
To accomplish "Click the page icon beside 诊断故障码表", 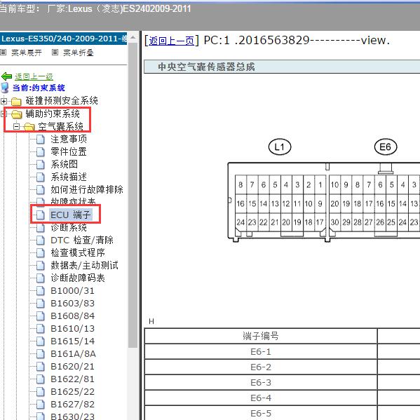I will [x=40, y=278].
